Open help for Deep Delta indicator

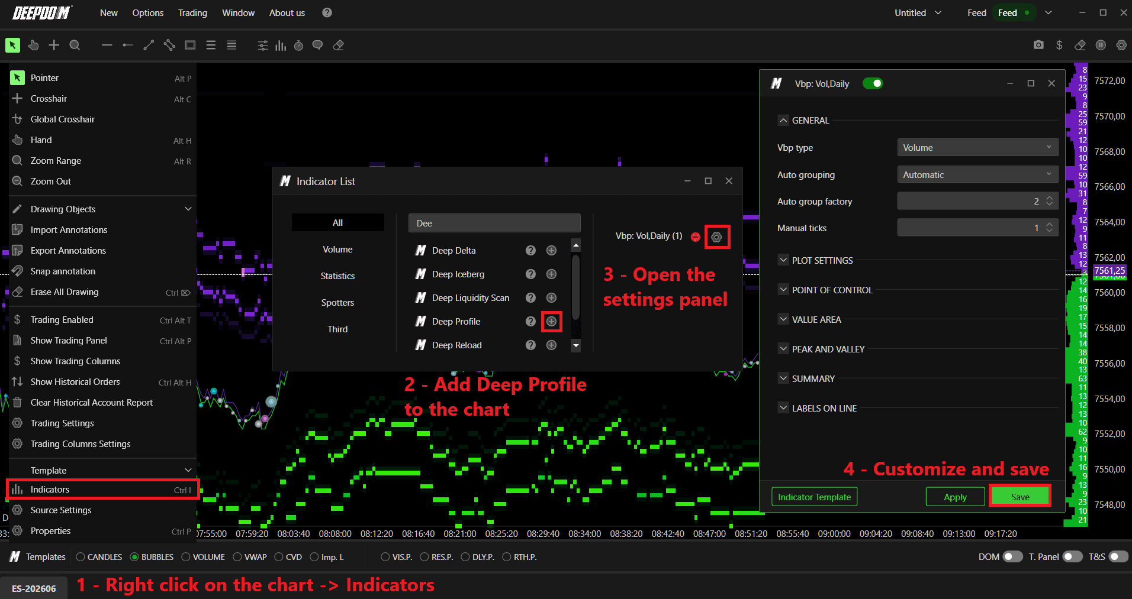(530, 250)
